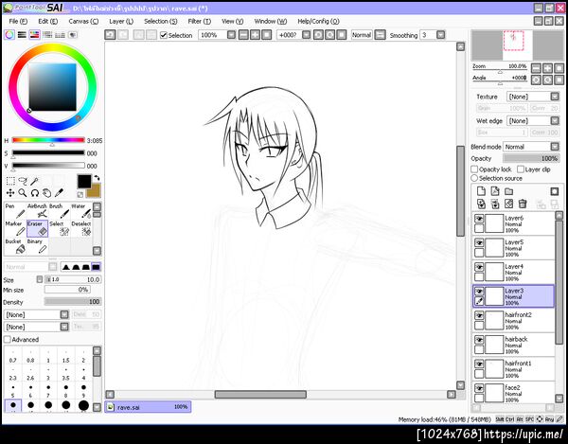Open the Blend mode dropdown
The height and width of the screenshot is (444, 568).
coord(531,147)
